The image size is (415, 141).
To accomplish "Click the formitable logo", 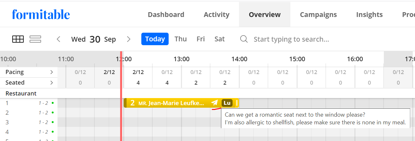I will (x=41, y=14).
